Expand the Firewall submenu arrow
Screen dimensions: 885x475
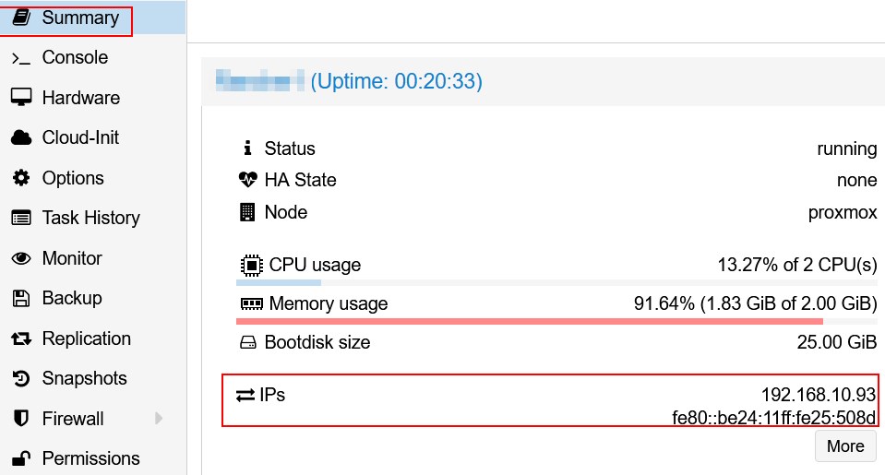[x=159, y=419]
